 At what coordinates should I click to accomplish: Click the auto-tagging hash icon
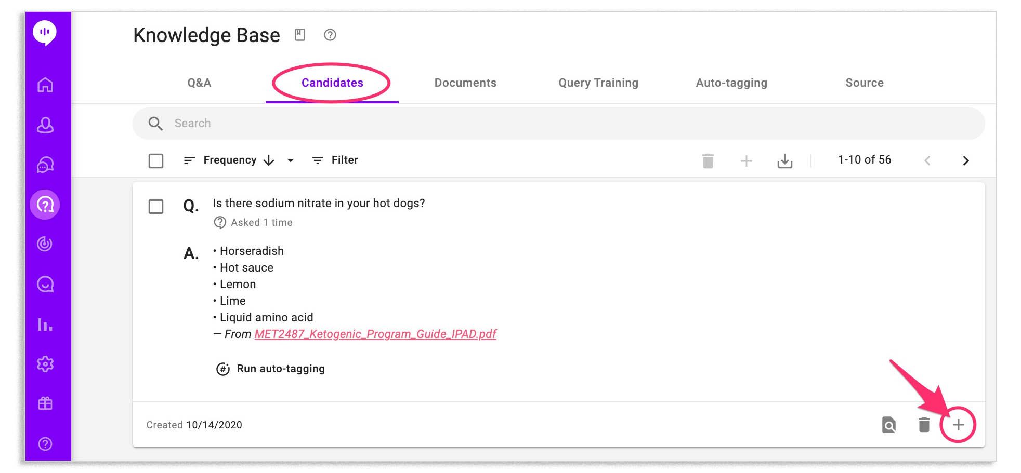point(223,369)
